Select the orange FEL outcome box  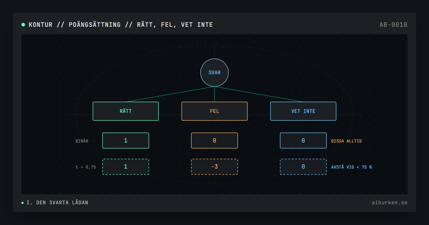(x=214, y=111)
